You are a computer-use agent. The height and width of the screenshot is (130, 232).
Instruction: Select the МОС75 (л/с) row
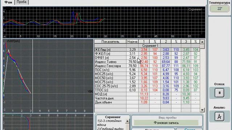[147, 82]
